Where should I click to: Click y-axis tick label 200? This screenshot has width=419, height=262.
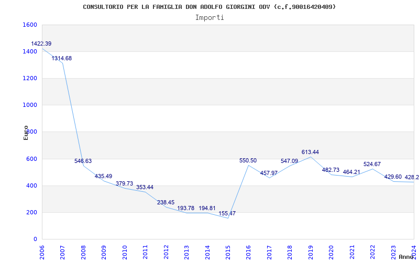pos(32,212)
